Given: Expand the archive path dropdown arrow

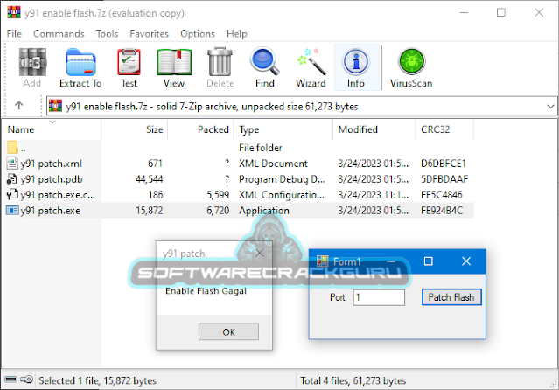Looking at the screenshot, I should coord(550,106).
